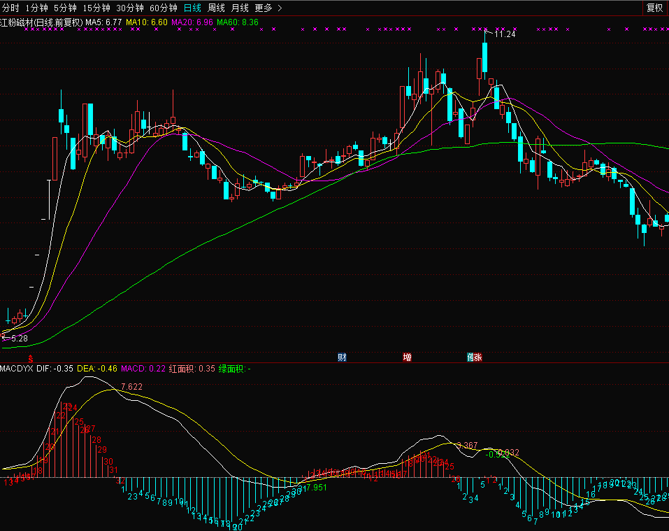Switch to the 日线 daily chart tab
The width and height of the screenshot is (669, 531).
coord(192,8)
